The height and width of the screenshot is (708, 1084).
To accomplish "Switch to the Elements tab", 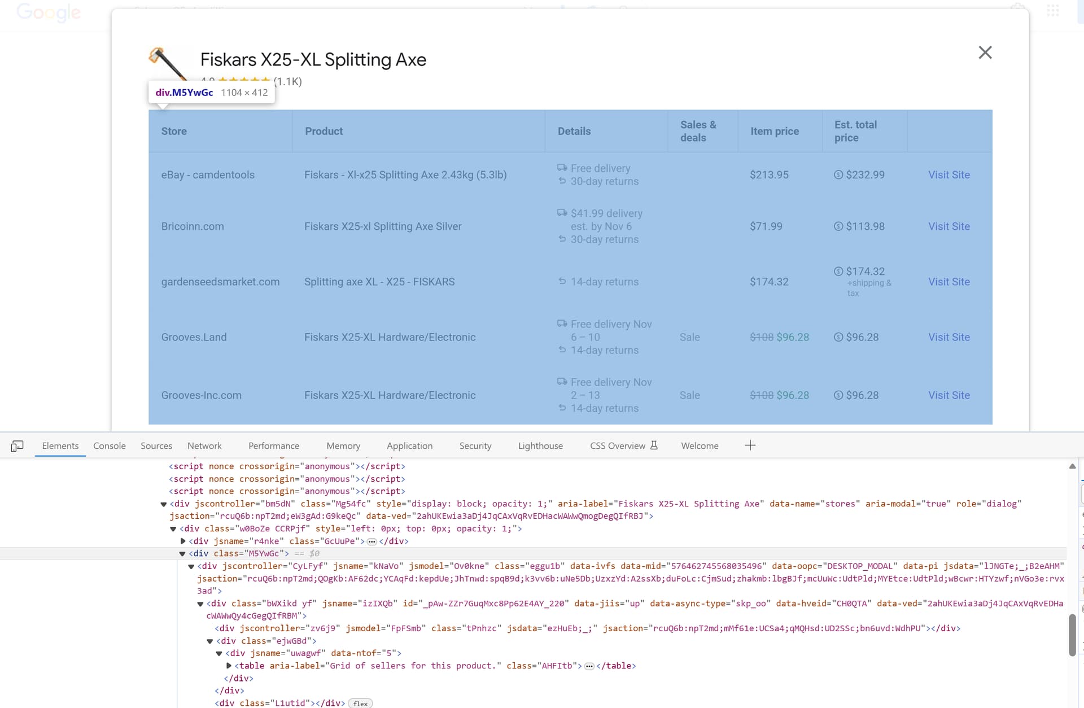I will [60, 445].
